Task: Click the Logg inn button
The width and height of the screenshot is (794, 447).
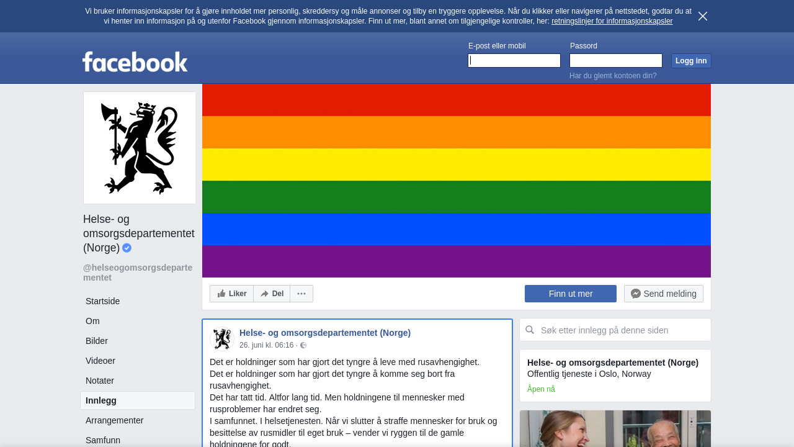Action: (691, 60)
